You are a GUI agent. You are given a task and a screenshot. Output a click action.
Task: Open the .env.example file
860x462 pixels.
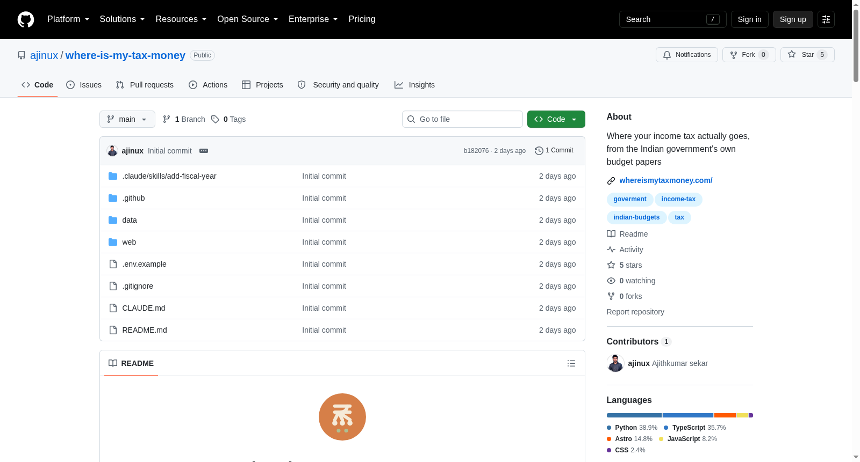point(144,264)
